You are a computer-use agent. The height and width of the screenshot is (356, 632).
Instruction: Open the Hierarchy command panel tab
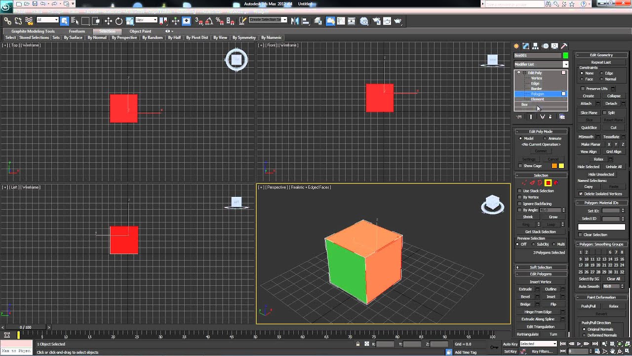(x=536, y=46)
